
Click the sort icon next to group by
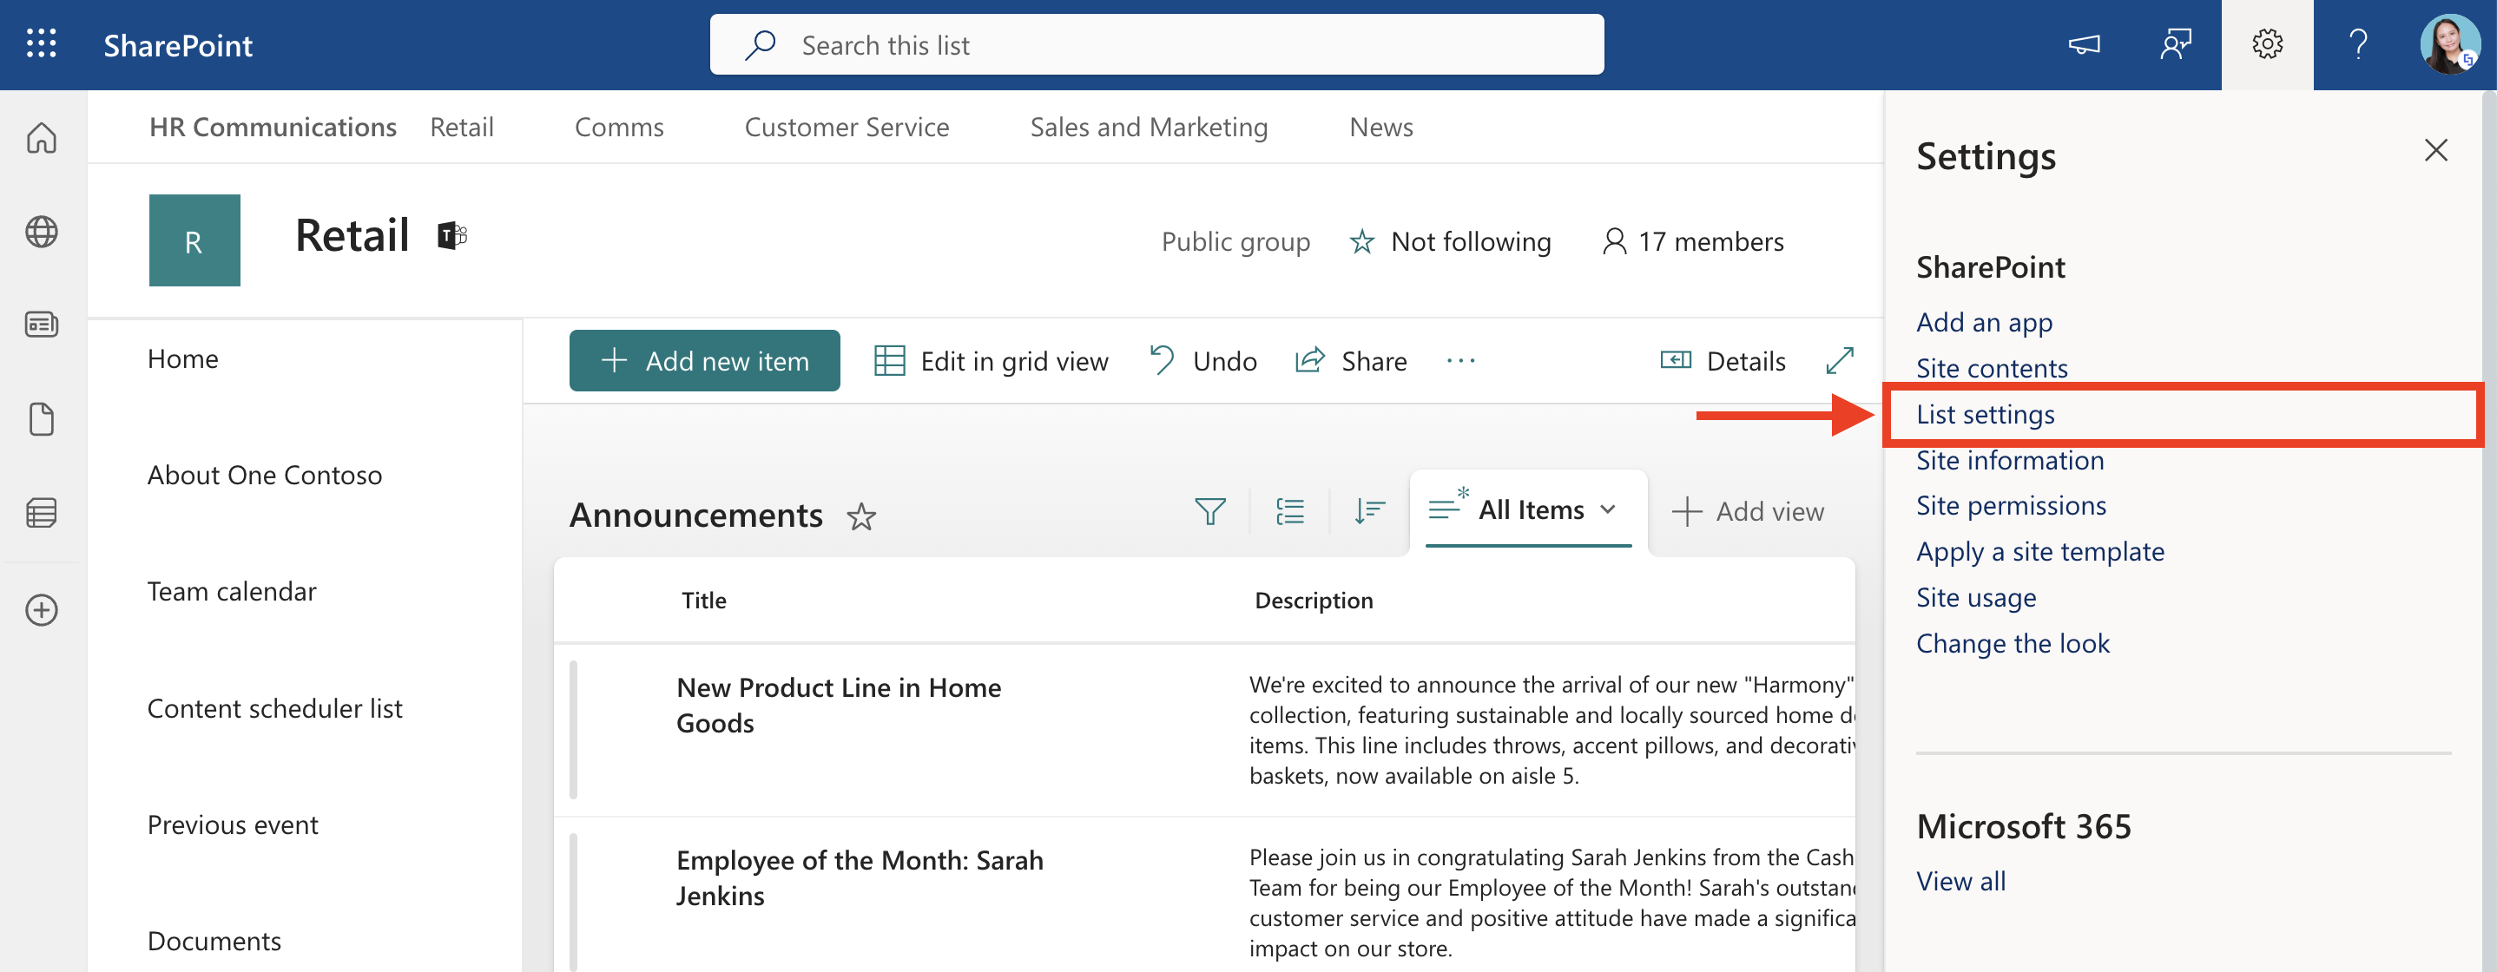[x=1368, y=510]
